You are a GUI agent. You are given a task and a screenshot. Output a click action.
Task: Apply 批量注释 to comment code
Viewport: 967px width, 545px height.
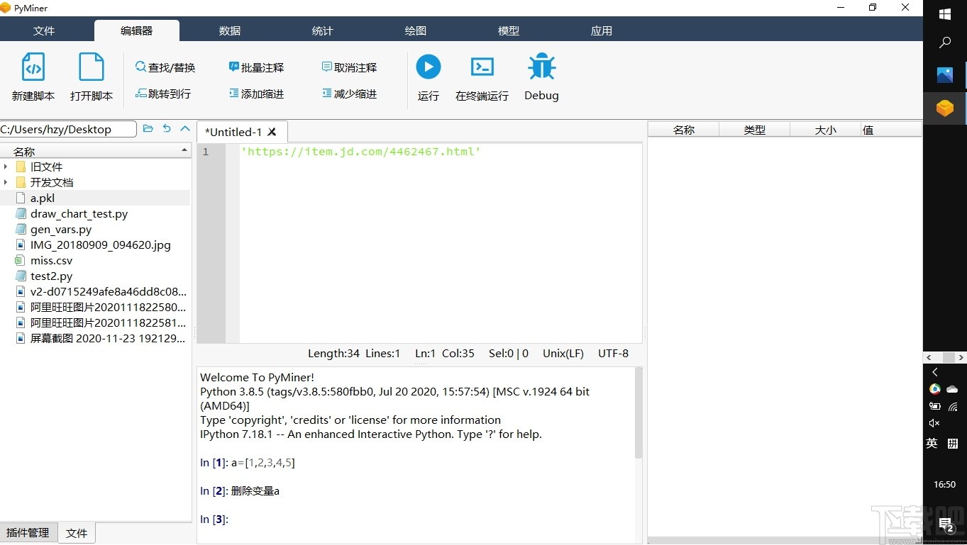pos(256,67)
